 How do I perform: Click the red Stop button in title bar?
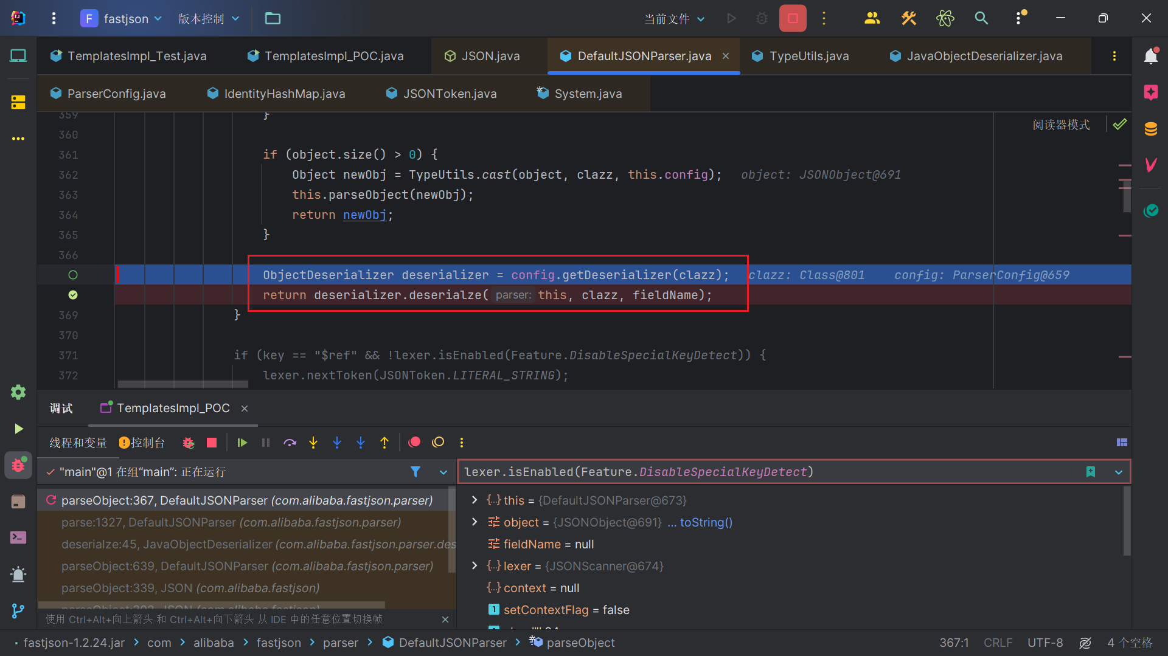793,18
